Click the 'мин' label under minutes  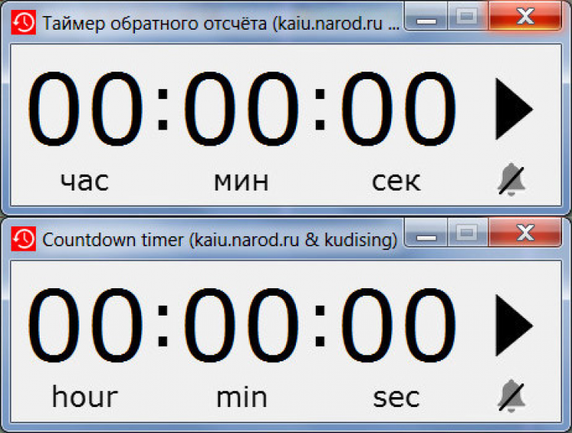click(x=241, y=181)
